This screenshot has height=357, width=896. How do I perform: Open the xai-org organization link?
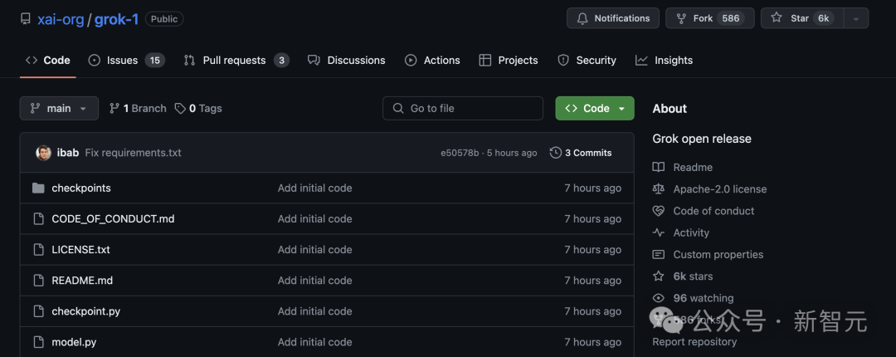(x=61, y=19)
